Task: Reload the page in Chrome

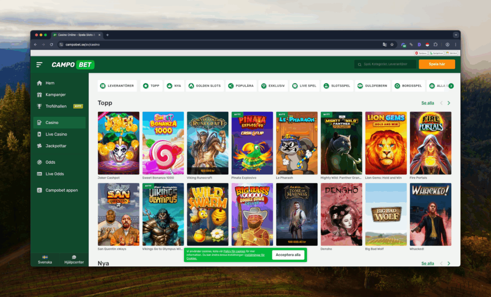Action: [51, 45]
